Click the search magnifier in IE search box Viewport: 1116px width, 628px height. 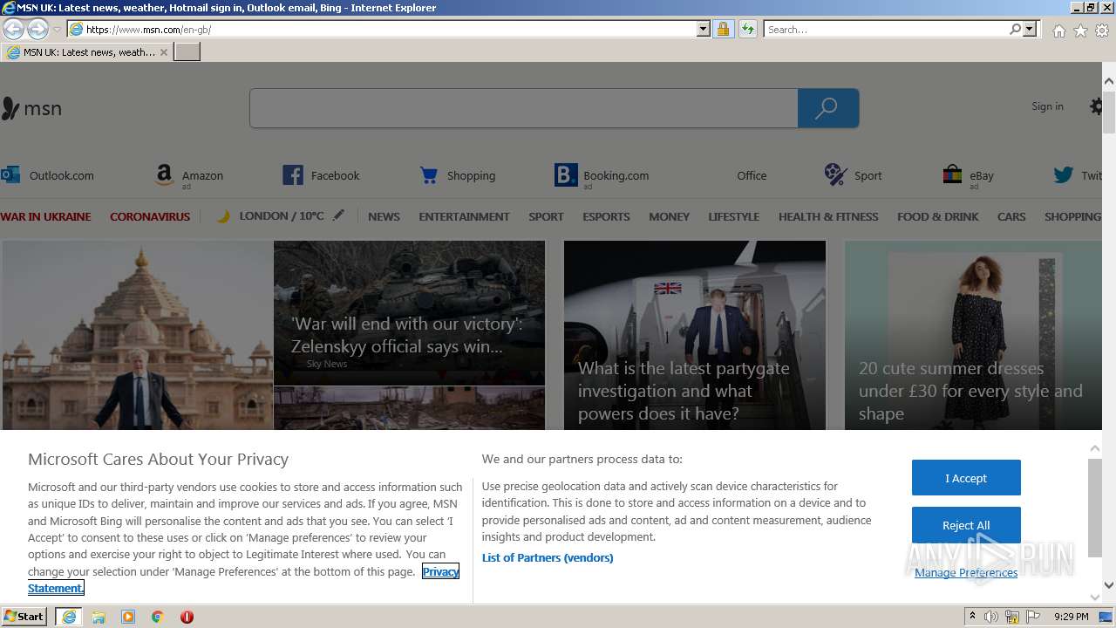tap(1015, 29)
